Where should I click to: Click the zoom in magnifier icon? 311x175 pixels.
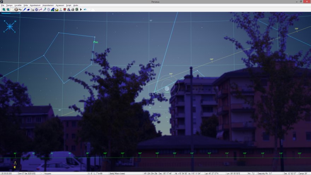click(x=4, y=10)
